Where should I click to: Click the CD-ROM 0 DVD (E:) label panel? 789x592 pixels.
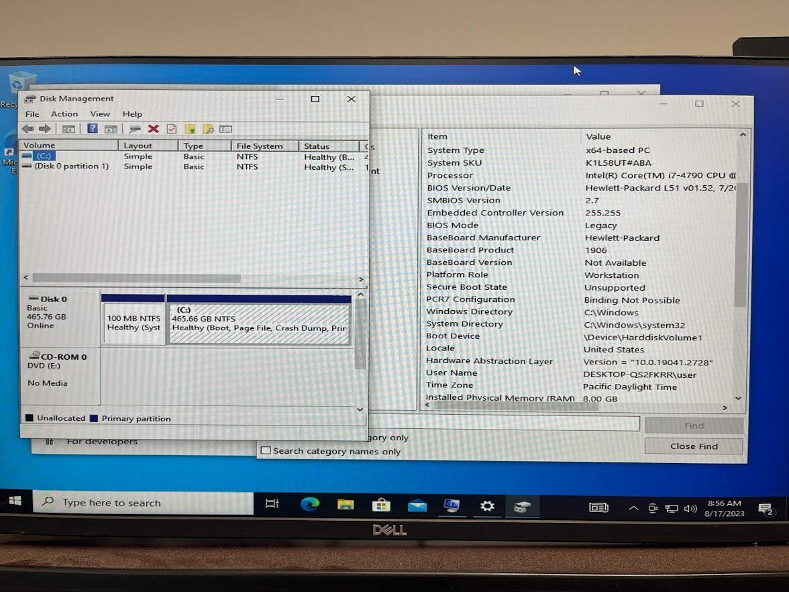pyautogui.click(x=60, y=376)
